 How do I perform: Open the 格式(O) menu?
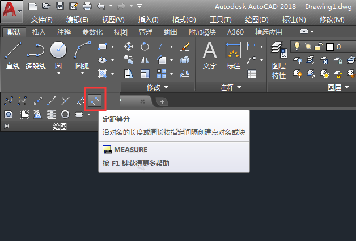coord(184,20)
